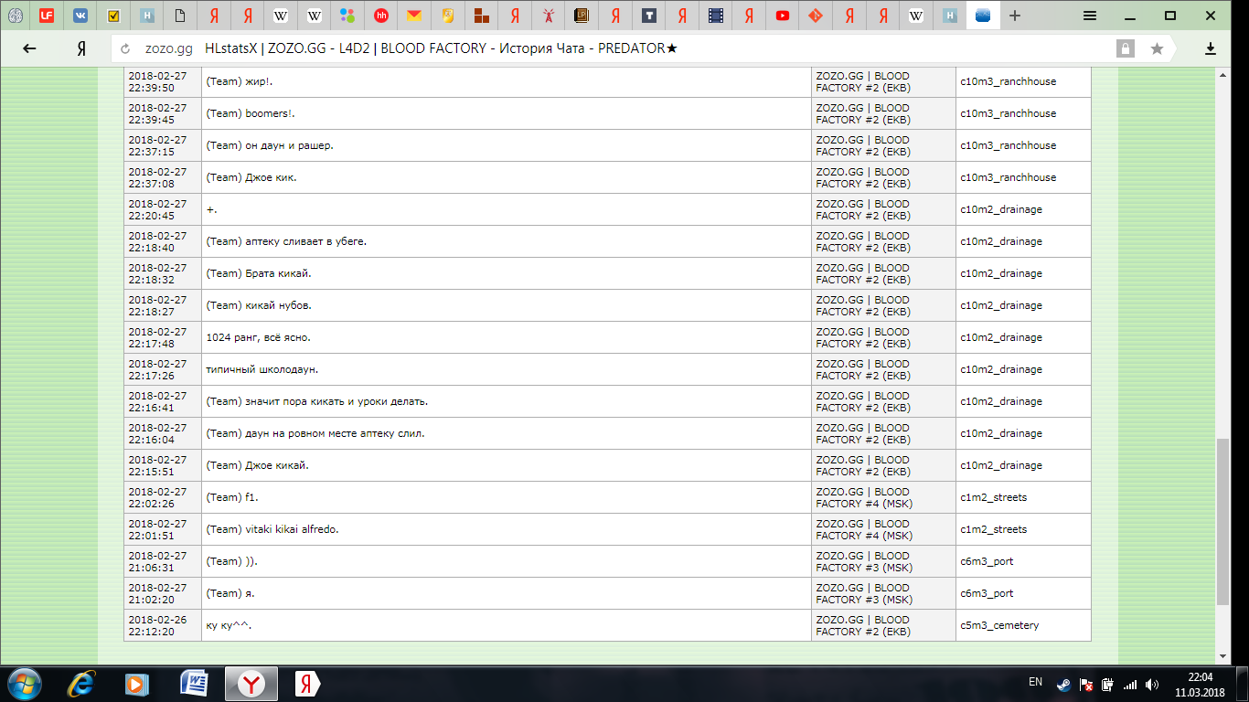Screen dimensions: 1249x702
Task: Click the EN language indicator in tray
Action: click(1035, 682)
